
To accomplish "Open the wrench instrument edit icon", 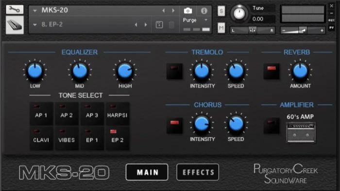I will point(15,10).
